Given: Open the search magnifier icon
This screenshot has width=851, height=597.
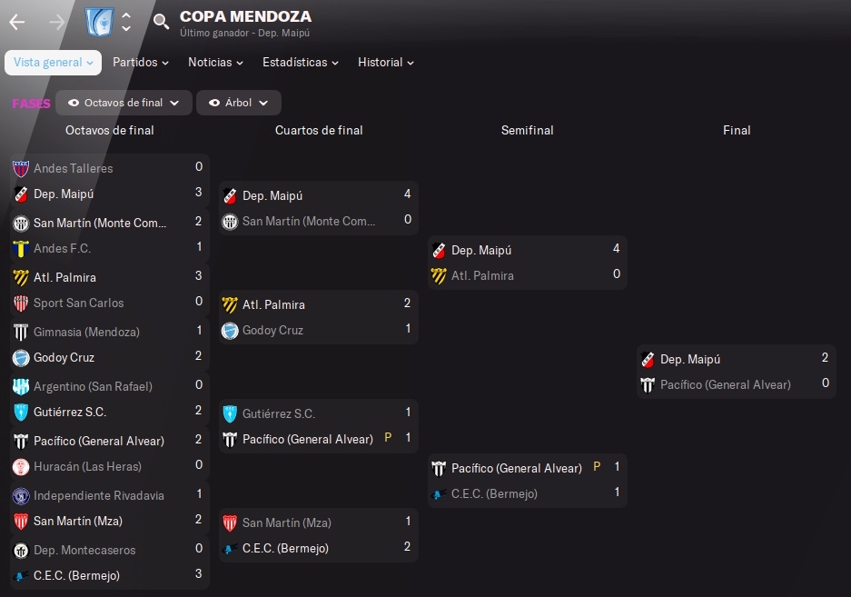Looking at the screenshot, I should pyautogui.click(x=161, y=22).
